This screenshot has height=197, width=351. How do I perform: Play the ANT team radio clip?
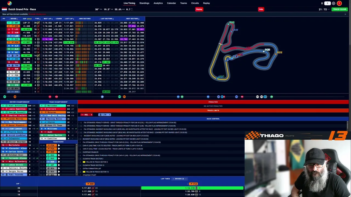click(x=59, y=165)
